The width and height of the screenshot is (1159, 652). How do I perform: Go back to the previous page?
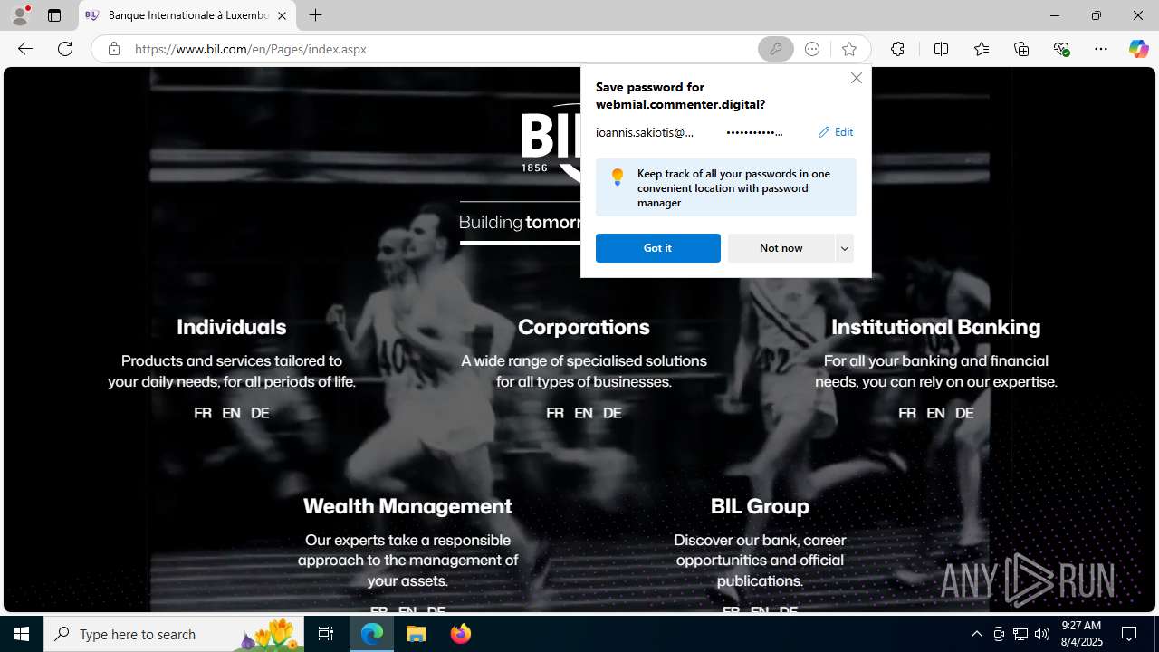pyautogui.click(x=25, y=49)
